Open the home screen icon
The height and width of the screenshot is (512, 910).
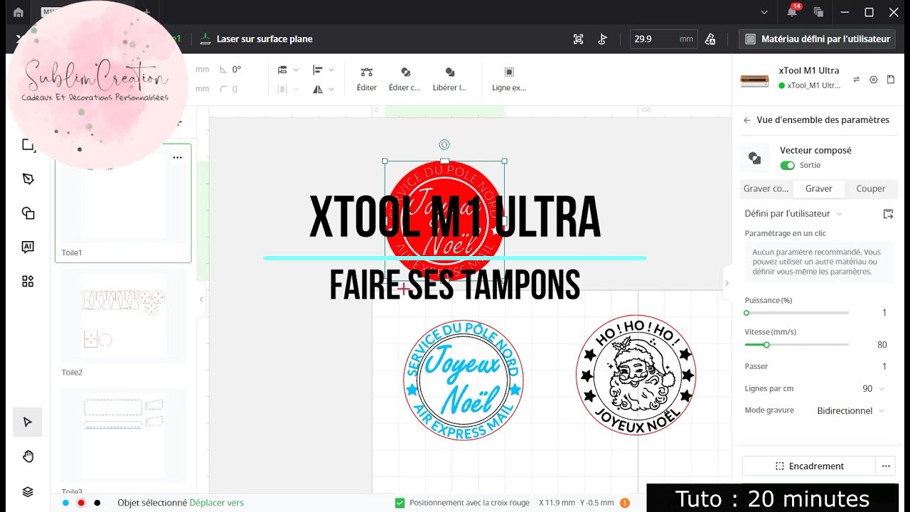tap(18, 12)
